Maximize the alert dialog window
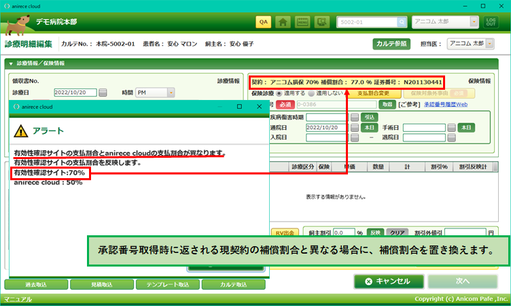The height and width of the screenshot is (306, 511). coord(239,107)
